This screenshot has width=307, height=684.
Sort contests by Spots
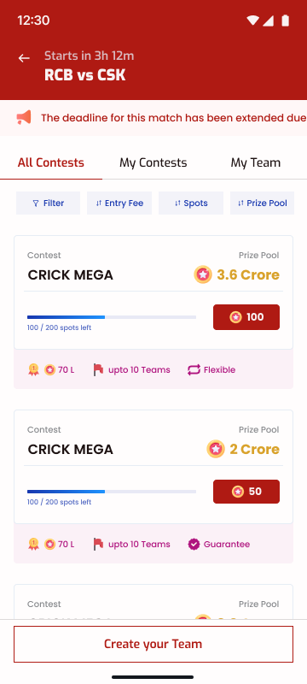pos(191,203)
